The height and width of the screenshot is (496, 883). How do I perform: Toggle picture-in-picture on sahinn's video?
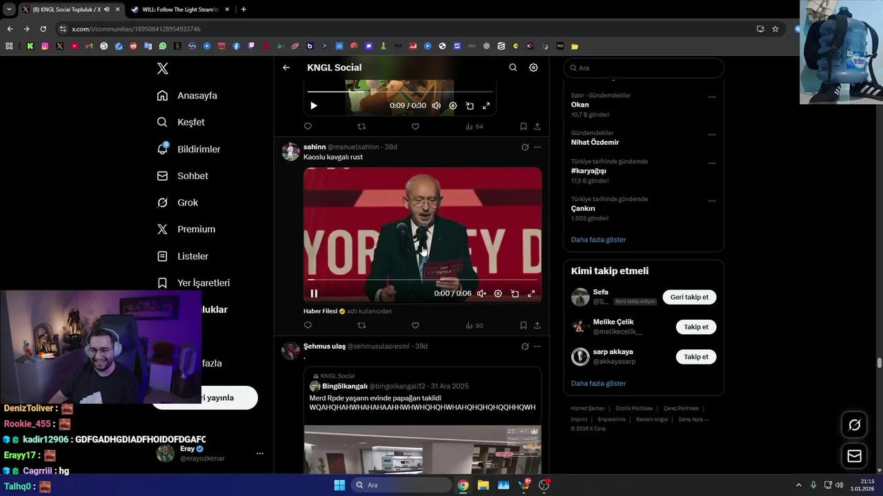click(515, 293)
